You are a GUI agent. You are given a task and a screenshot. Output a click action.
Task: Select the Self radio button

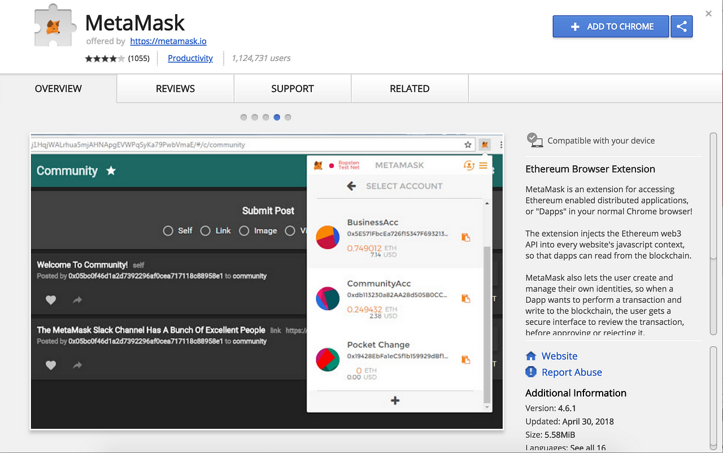tap(168, 230)
